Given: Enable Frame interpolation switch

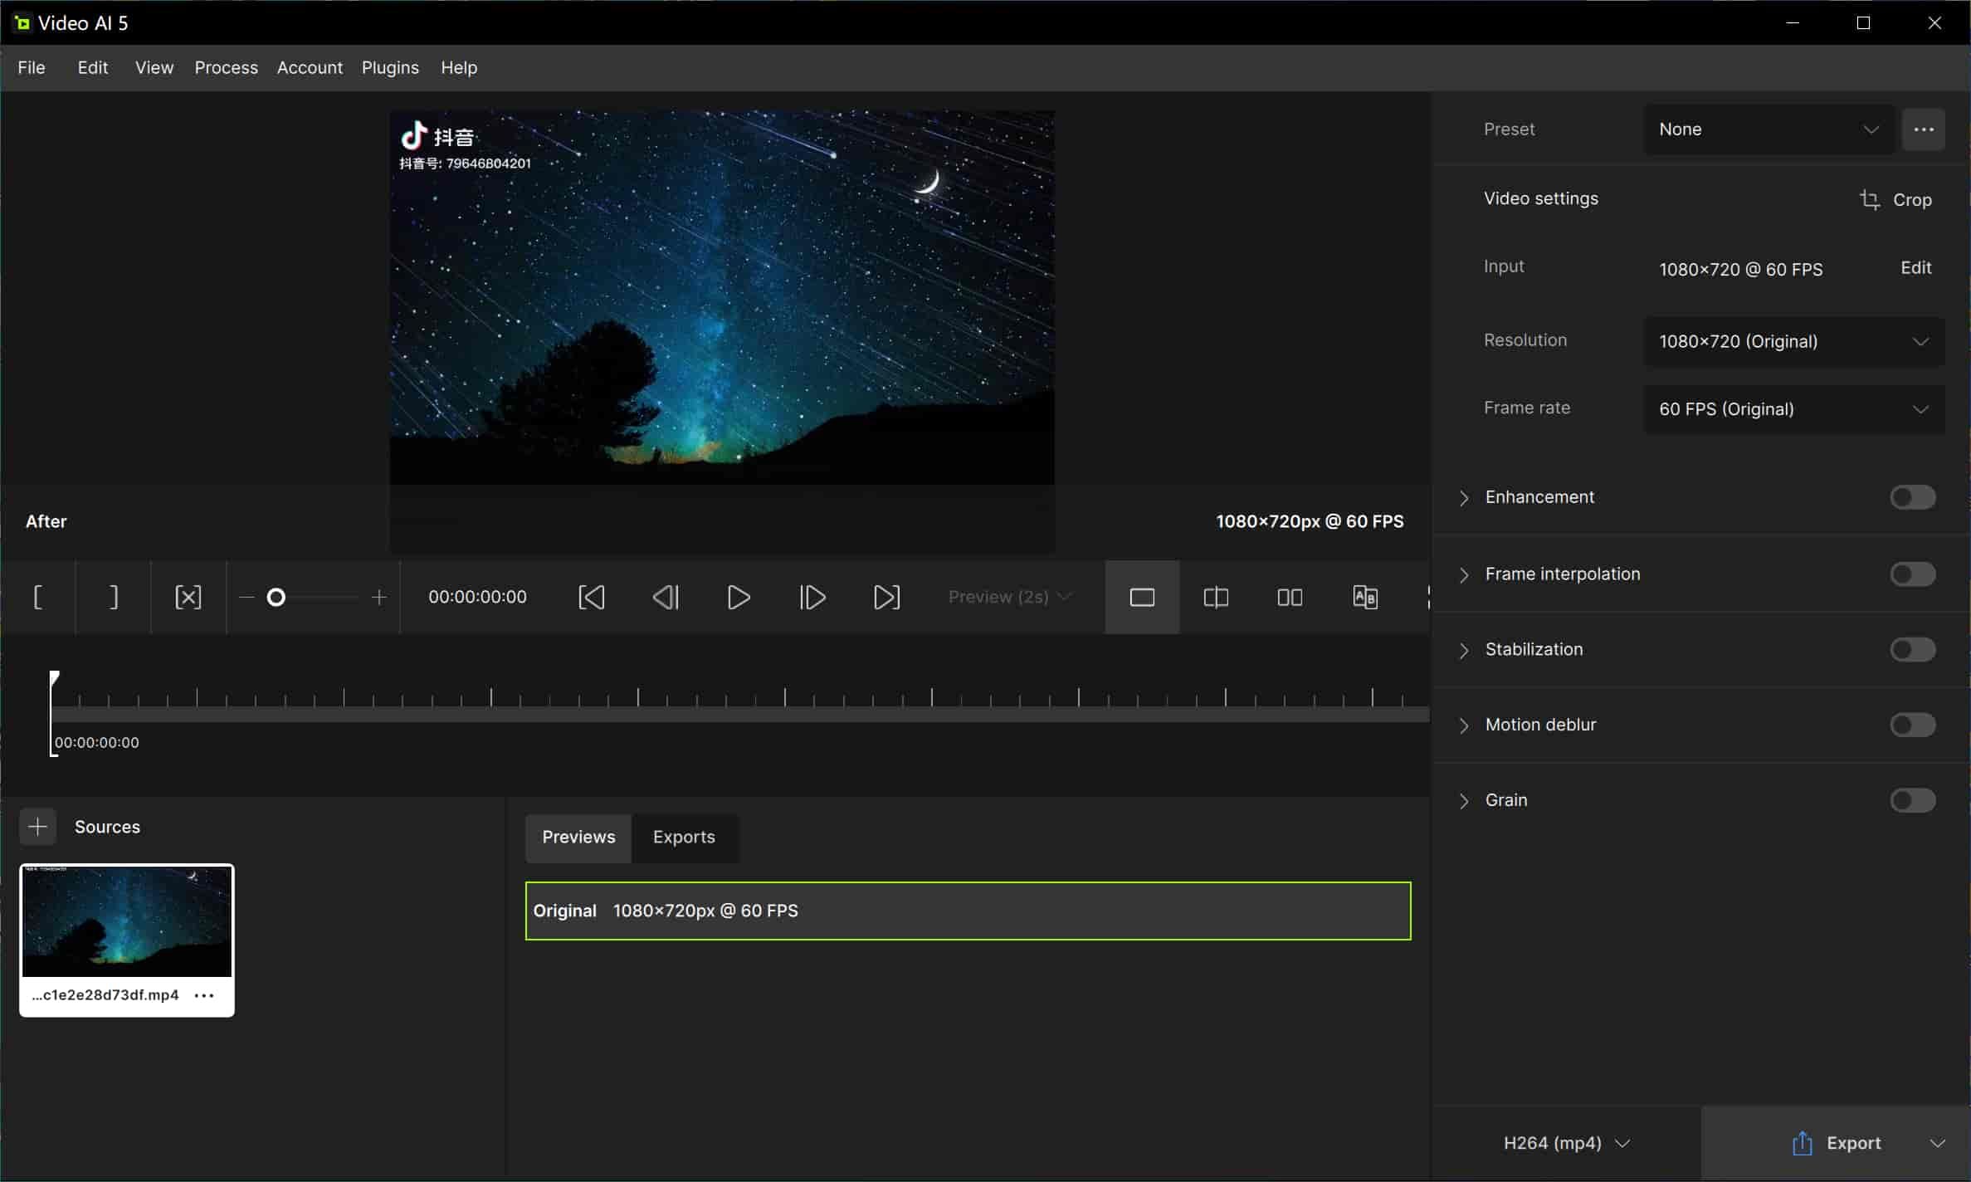Looking at the screenshot, I should tap(1913, 574).
